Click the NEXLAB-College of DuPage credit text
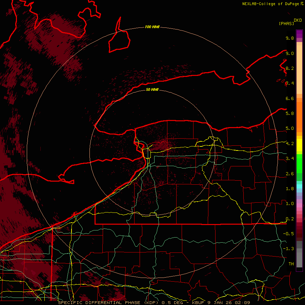The height and width of the screenshot is (305, 305). (270, 4)
